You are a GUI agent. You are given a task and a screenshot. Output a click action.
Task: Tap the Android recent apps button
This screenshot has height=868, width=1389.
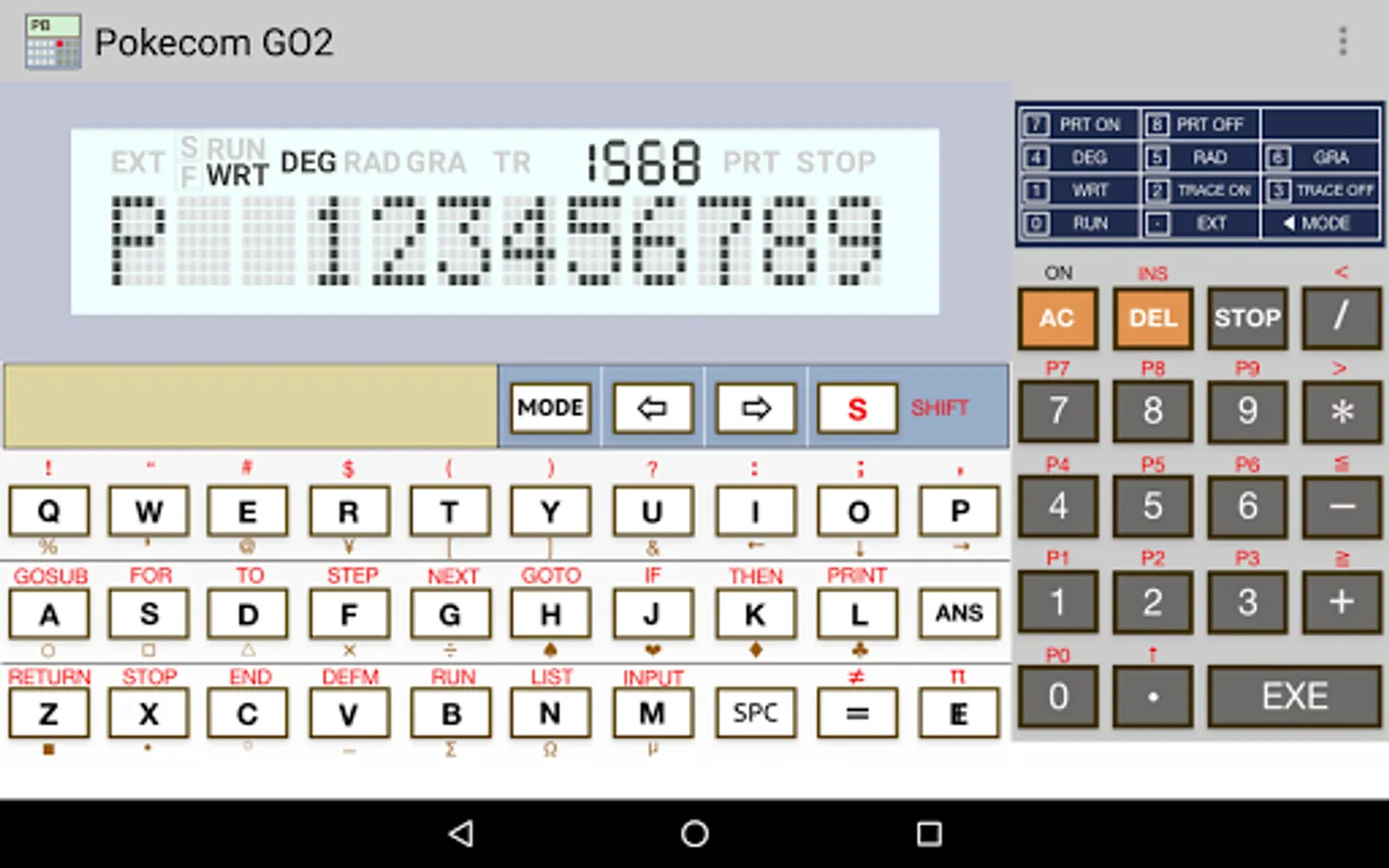[929, 833]
